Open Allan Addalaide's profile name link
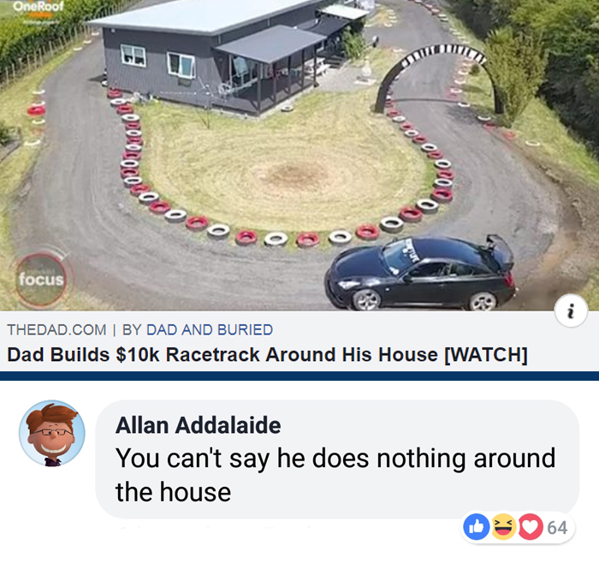 click(x=198, y=425)
